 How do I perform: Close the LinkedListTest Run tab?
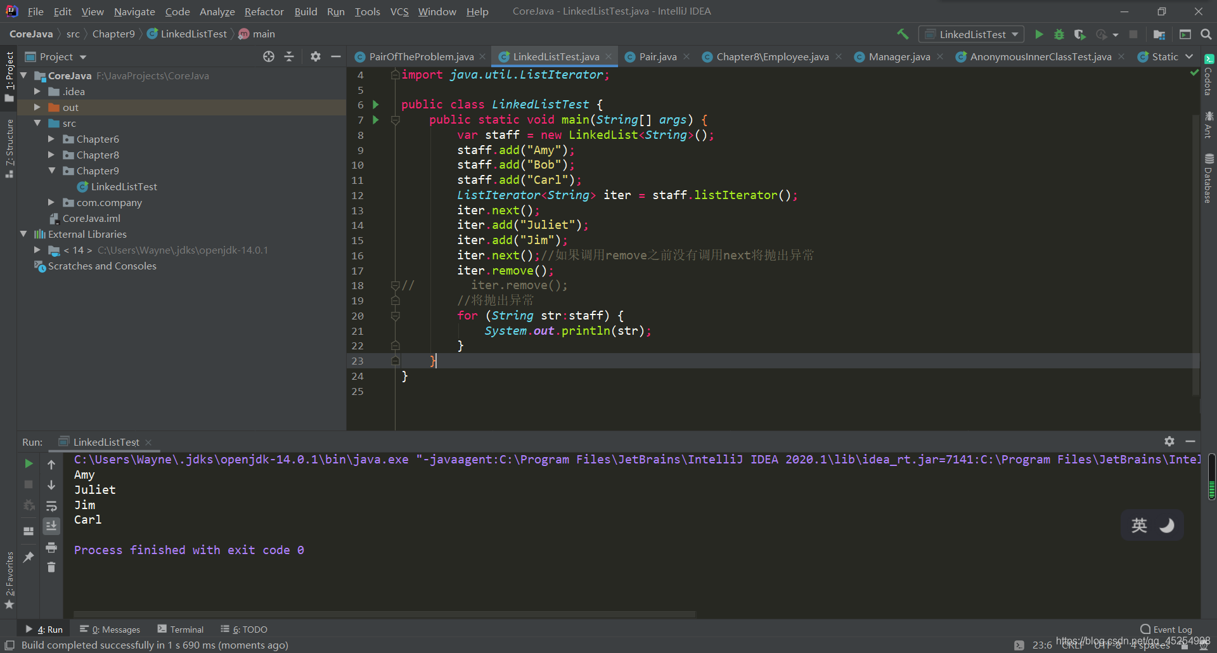tap(148, 442)
